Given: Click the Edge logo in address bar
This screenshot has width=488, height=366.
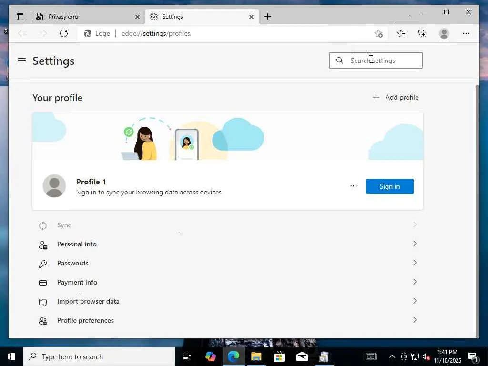Looking at the screenshot, I should 88,34.
